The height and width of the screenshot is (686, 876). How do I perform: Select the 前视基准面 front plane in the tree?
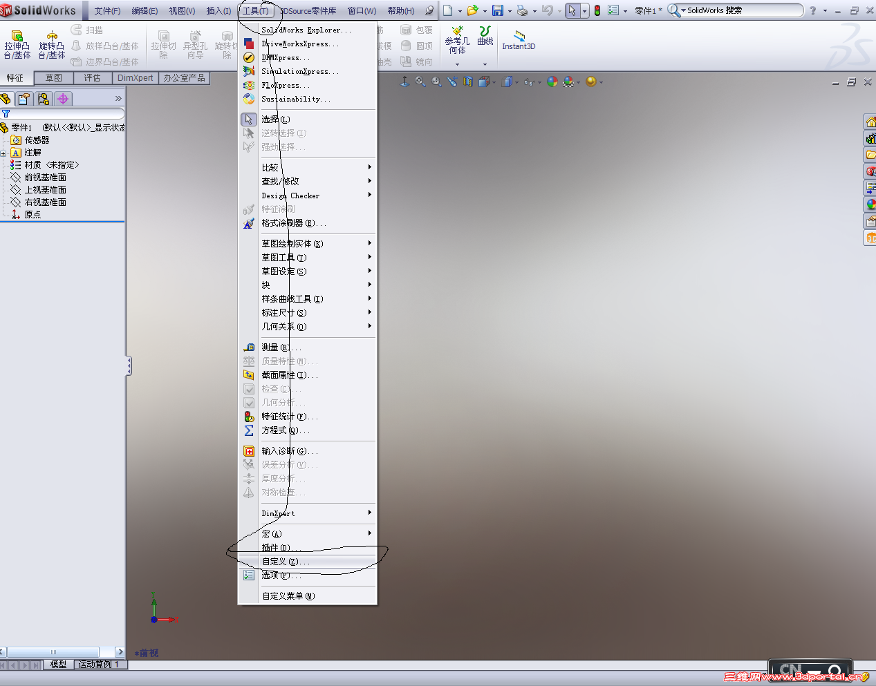pos(46,178)
